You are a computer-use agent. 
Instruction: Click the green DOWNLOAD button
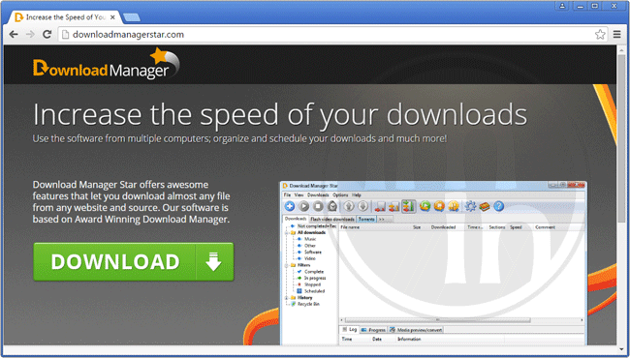tap(133, 262)
